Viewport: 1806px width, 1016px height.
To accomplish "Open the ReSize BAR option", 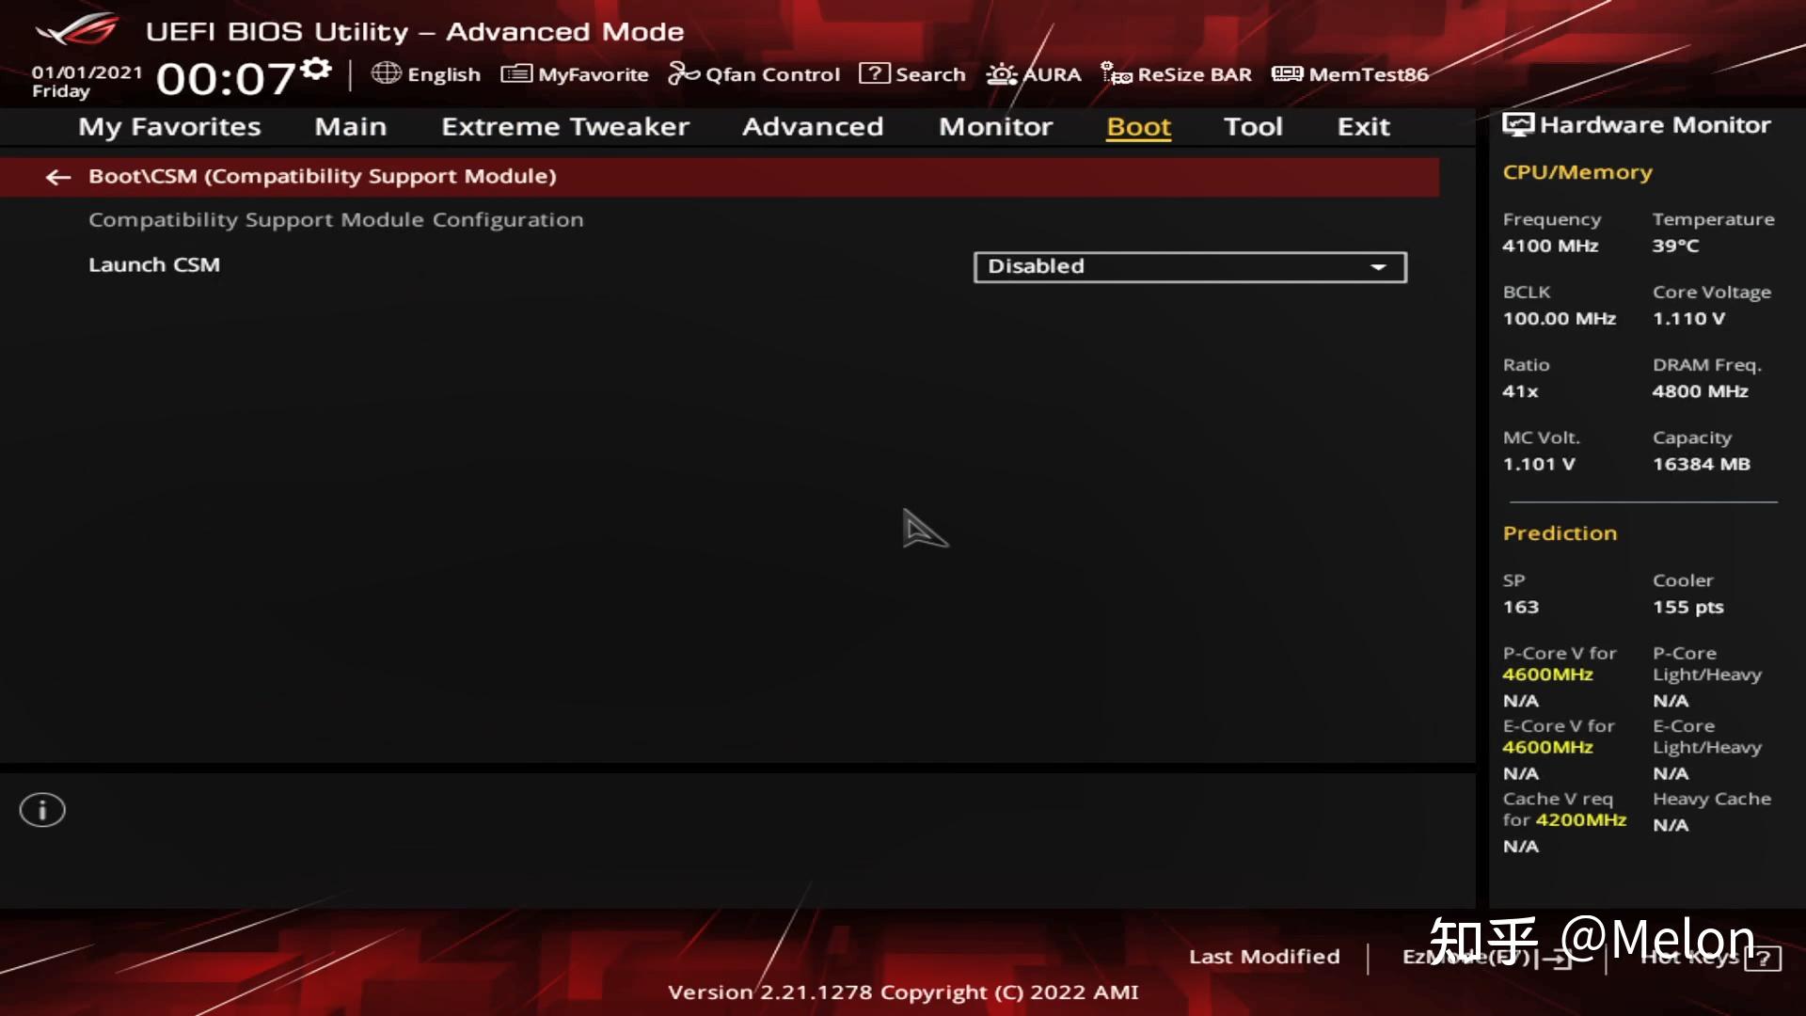I will pos(1175,73).
